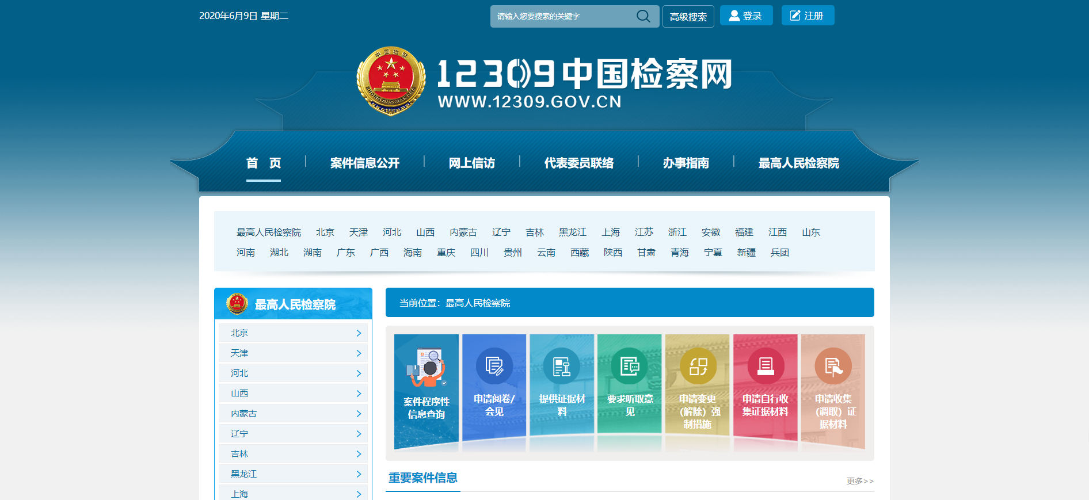Expand 北京 sidebar row arrow
This screenshot has height=500, width=1089.
click(x=359, y=333)
